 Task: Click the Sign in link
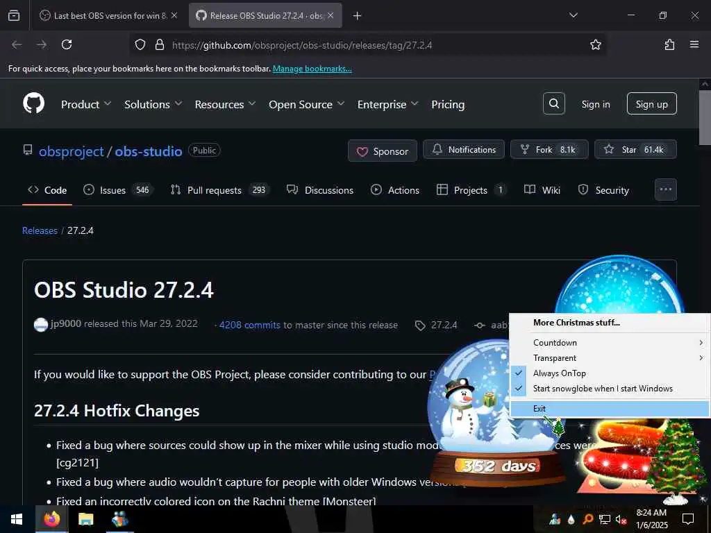595,104
